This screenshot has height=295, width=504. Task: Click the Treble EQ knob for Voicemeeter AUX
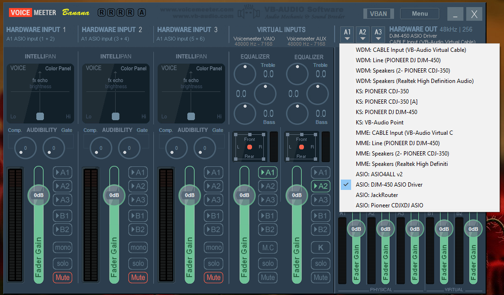pos(297,74)
